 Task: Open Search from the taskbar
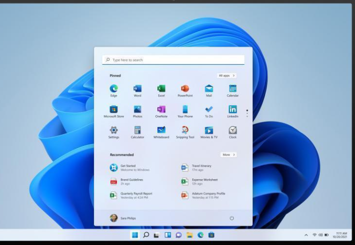point(146,235)
